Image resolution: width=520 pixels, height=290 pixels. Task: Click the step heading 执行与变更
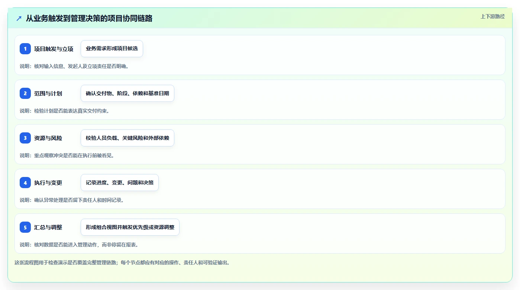(48, 183)
